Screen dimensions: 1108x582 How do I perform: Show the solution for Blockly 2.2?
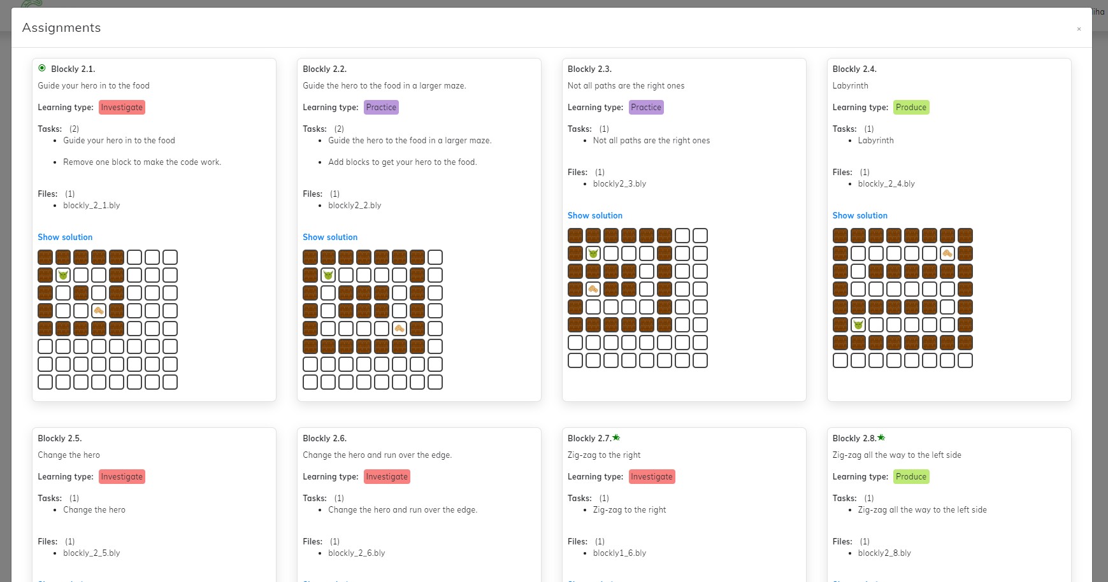[329, 236]
